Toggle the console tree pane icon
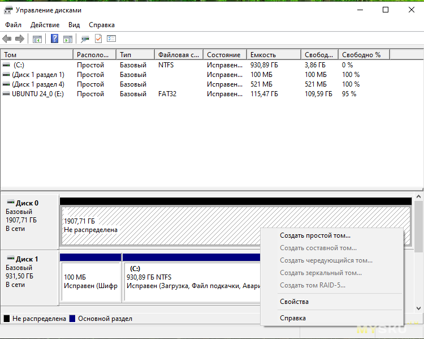The height and width of the screenshot is (339, 424). tap(37, 38)
